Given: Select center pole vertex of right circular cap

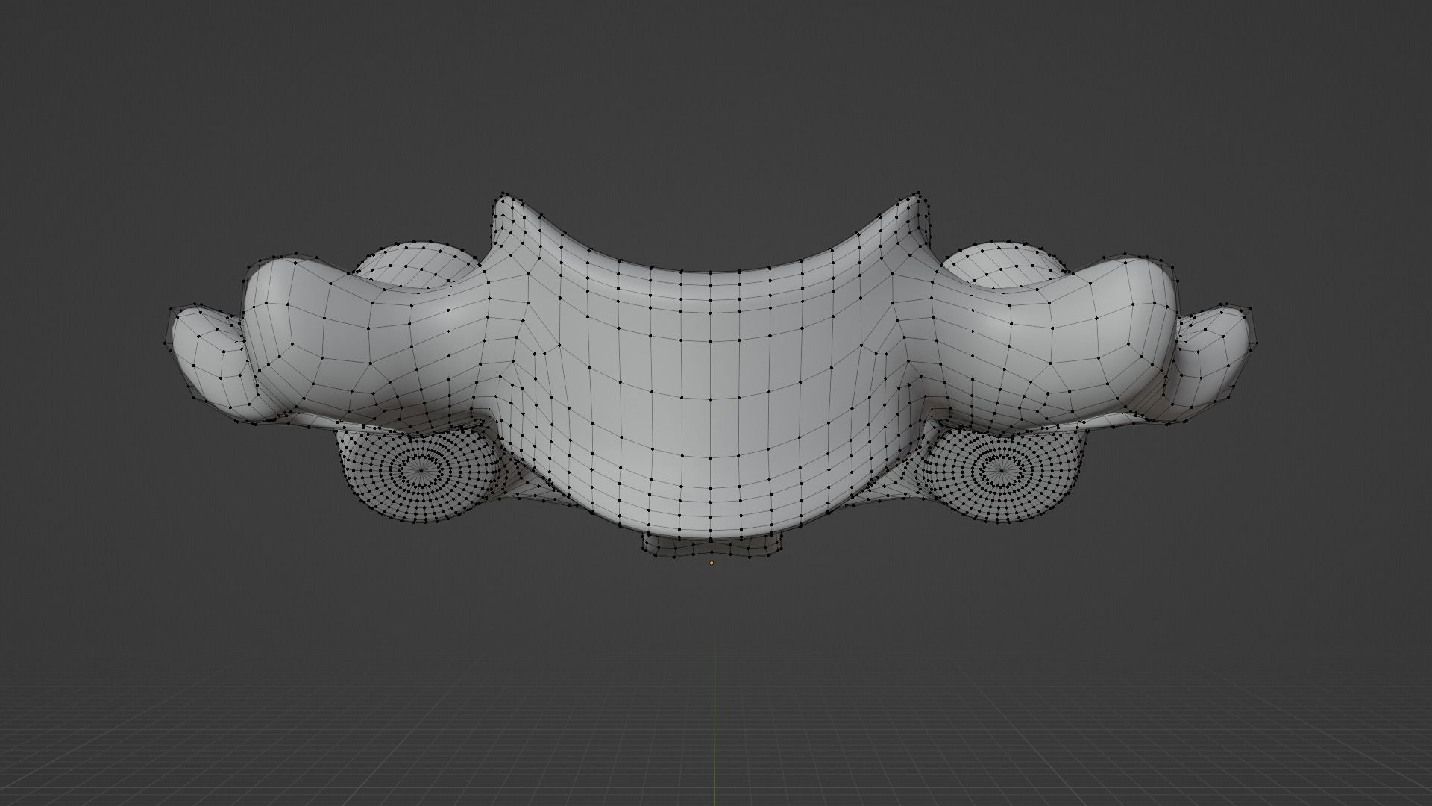Looking at the screenshot, I should point(1002,471).
